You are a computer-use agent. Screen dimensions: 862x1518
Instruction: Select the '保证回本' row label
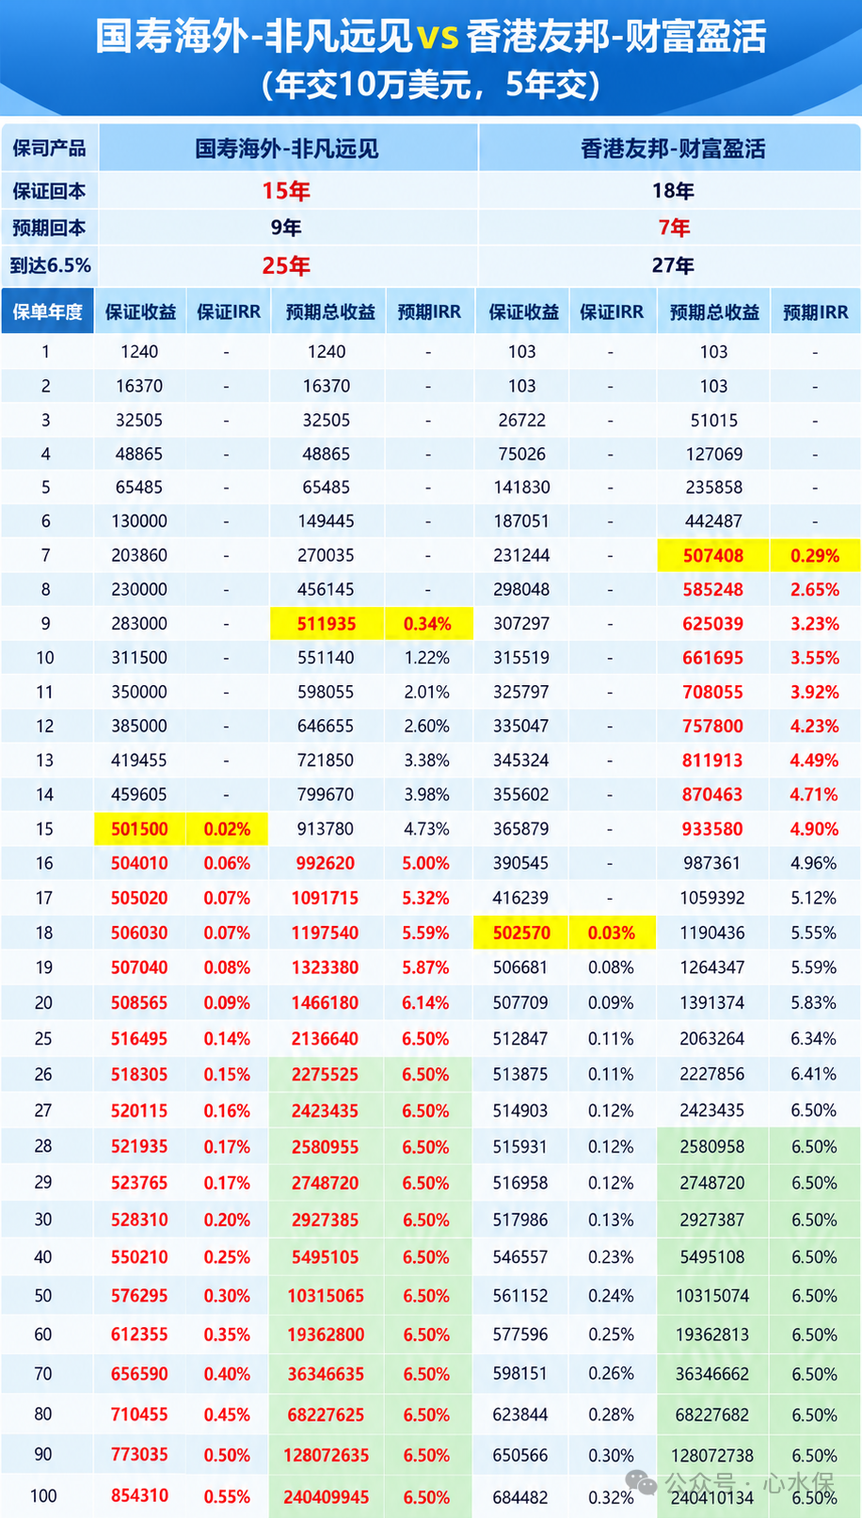click(49, 191)
